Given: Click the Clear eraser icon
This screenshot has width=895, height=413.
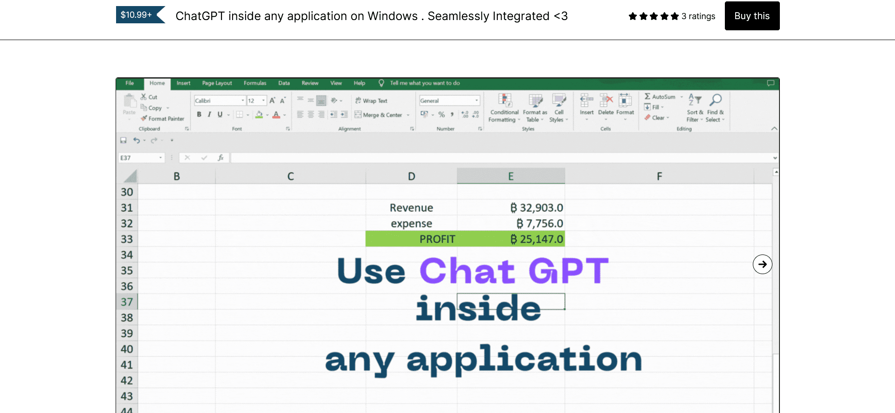Looking at the screenshot, I should 647,117.
